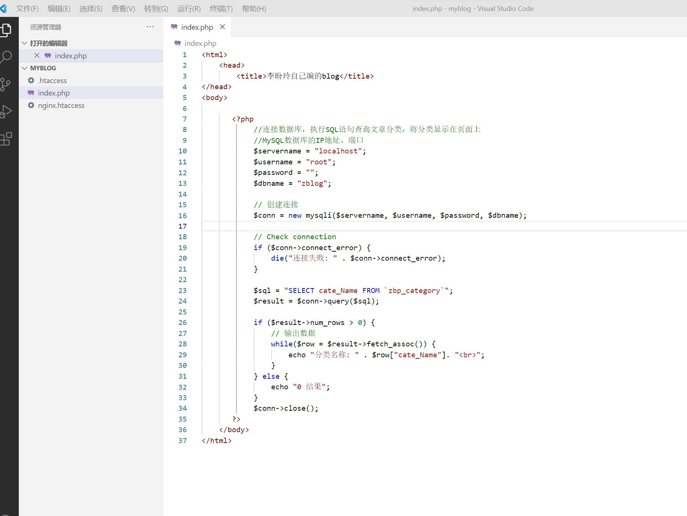687x516 pixels.
Task: Open the Explorer view in activity bar
Action: (6, 30)
